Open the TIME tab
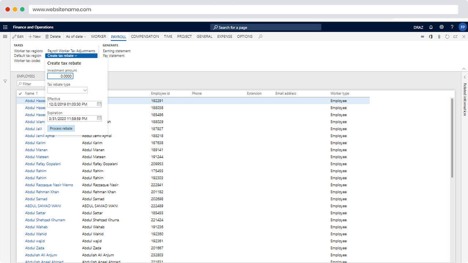Screen dimensions: 468x263 [x=168, y=37]
